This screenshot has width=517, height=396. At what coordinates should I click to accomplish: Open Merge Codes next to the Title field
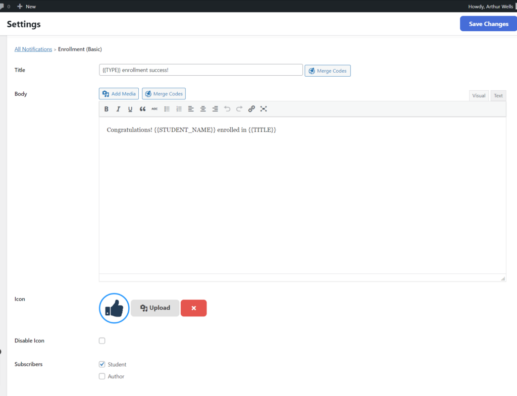point(328,71)
